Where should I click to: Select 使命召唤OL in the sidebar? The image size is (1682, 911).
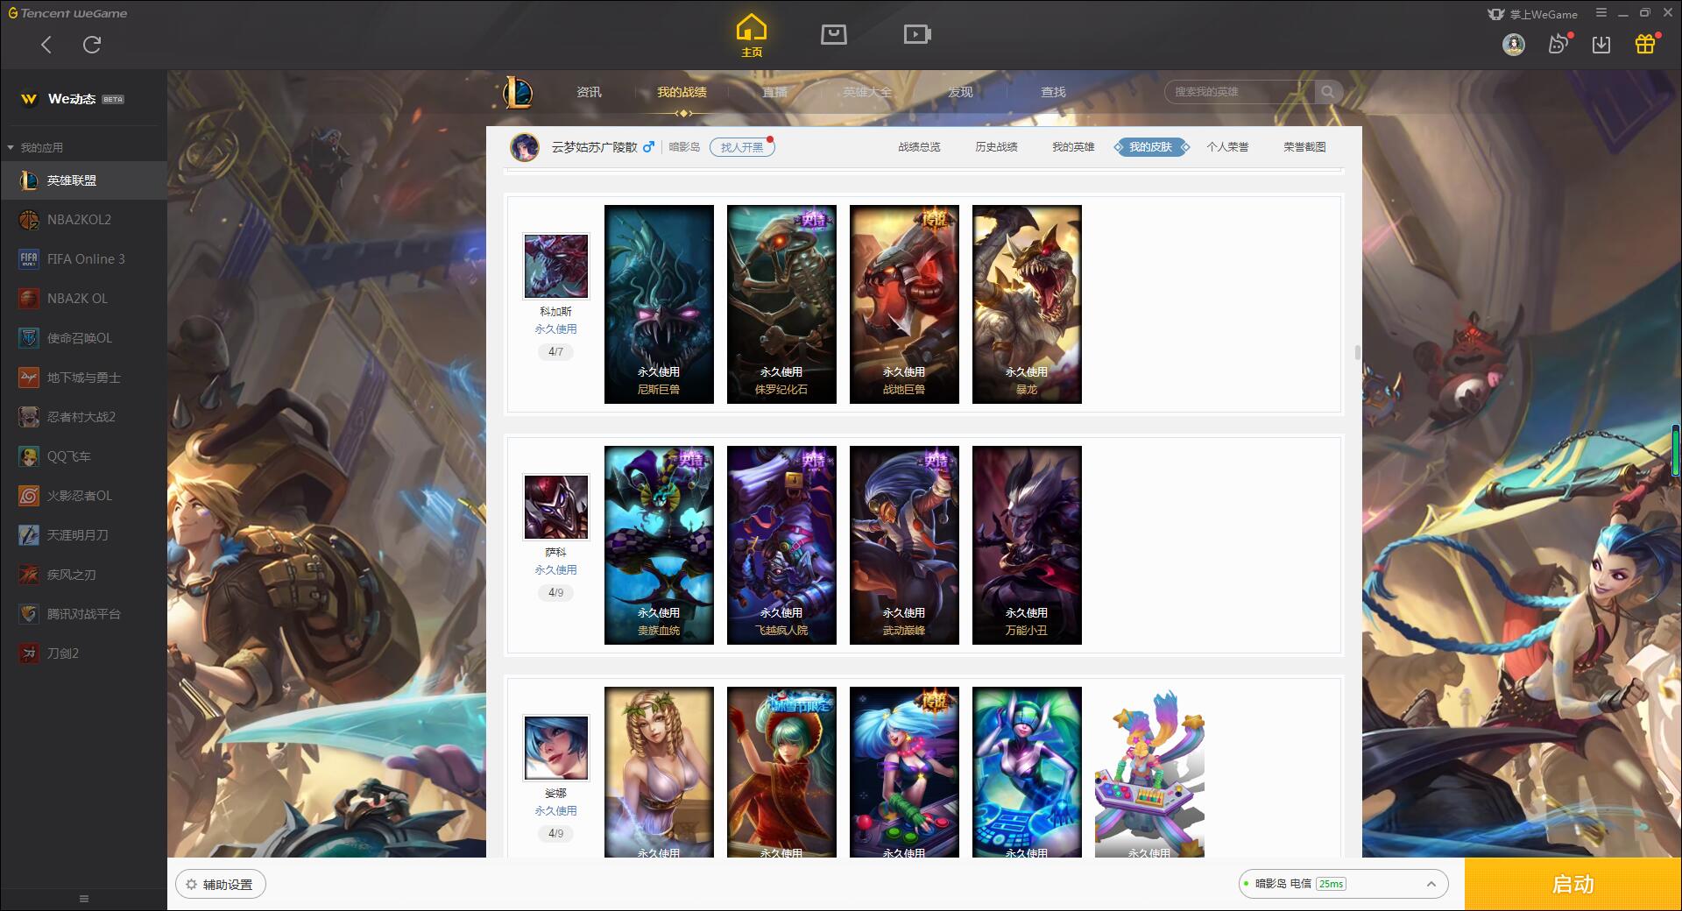tap(83, 338)
